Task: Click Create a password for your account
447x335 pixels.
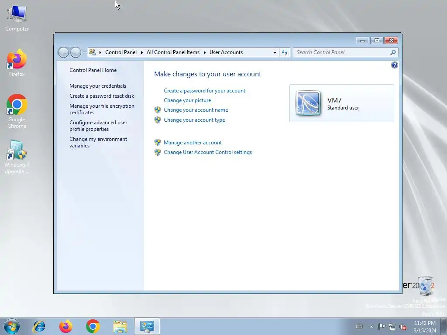Action: (x=204, y=91)
